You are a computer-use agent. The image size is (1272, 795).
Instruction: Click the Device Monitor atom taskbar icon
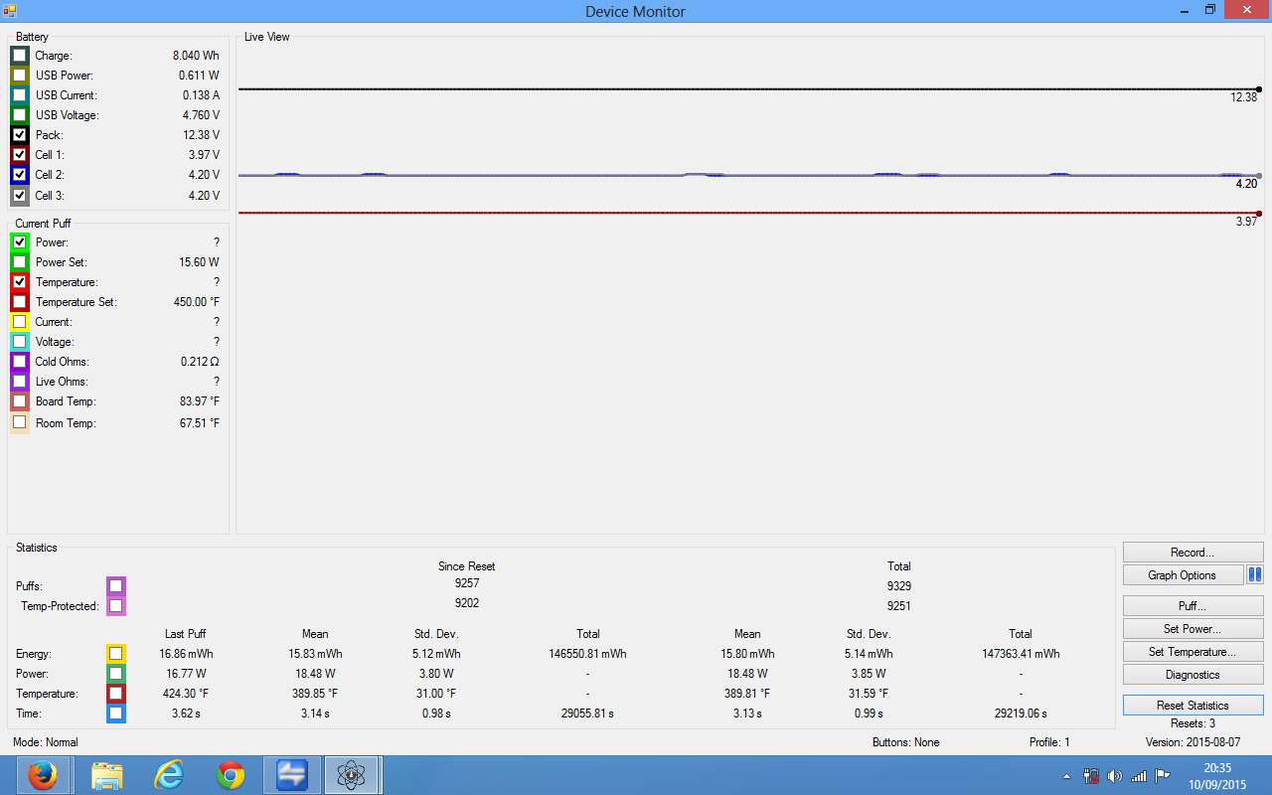click(353, 775)
